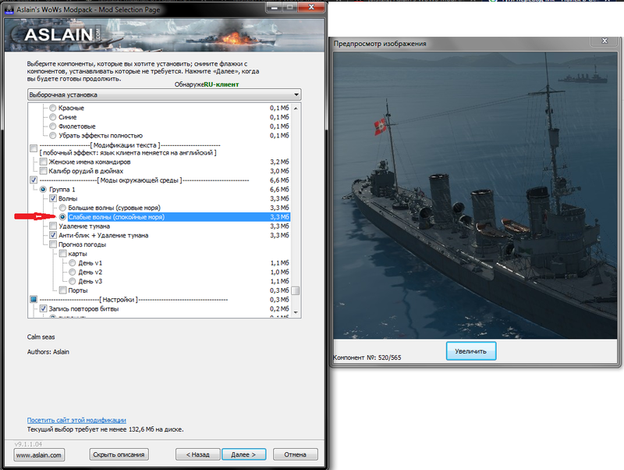Click the Далее > button

coord(243,454)
